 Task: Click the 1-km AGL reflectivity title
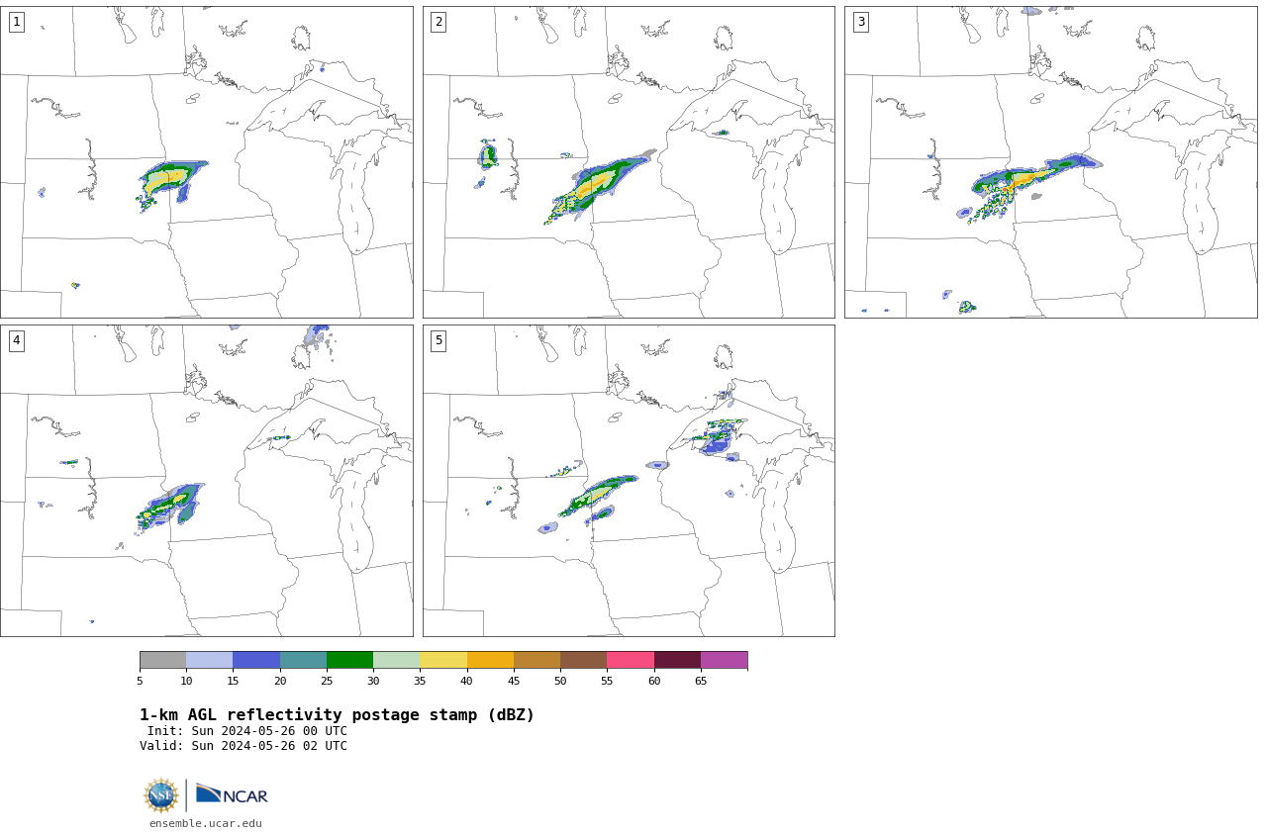pos(337,715)
